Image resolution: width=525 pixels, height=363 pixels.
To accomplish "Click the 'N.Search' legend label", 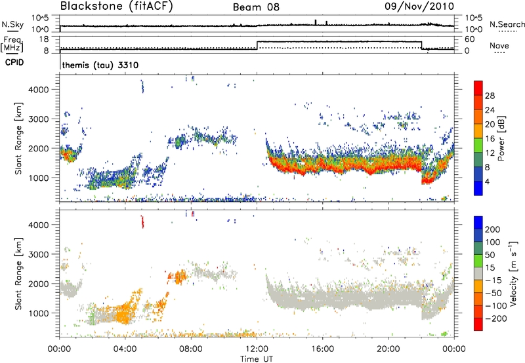I will coord(507,24).
